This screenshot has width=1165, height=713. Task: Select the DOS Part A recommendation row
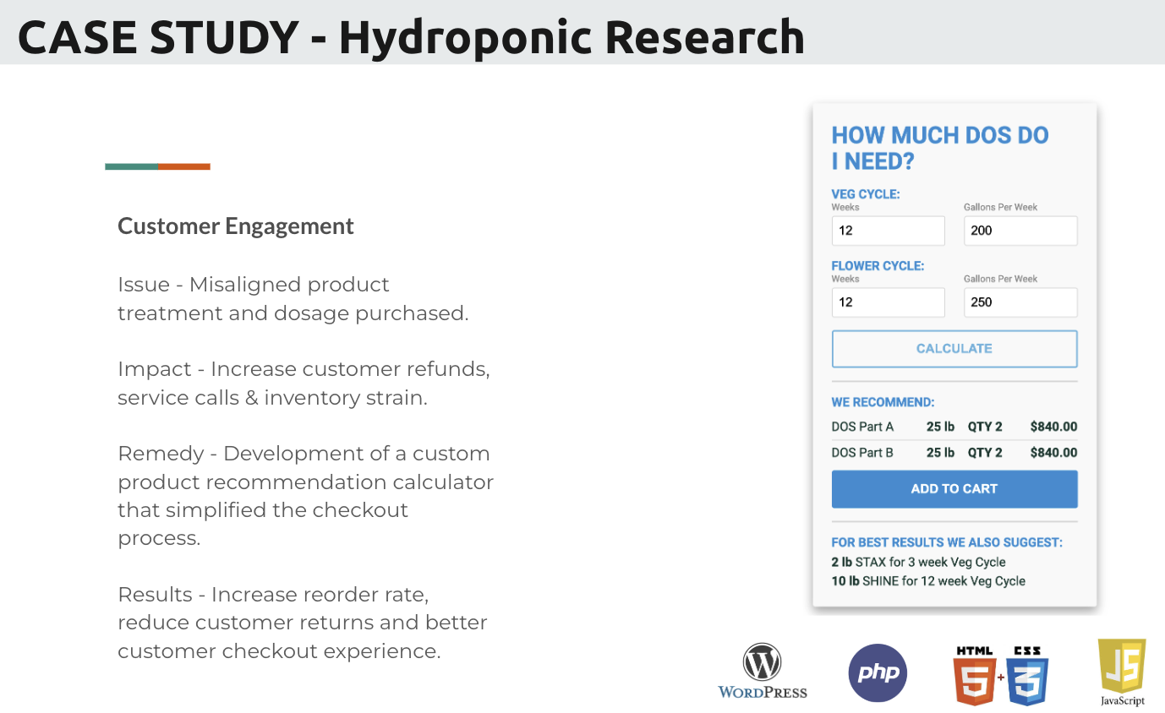[954, 427]
